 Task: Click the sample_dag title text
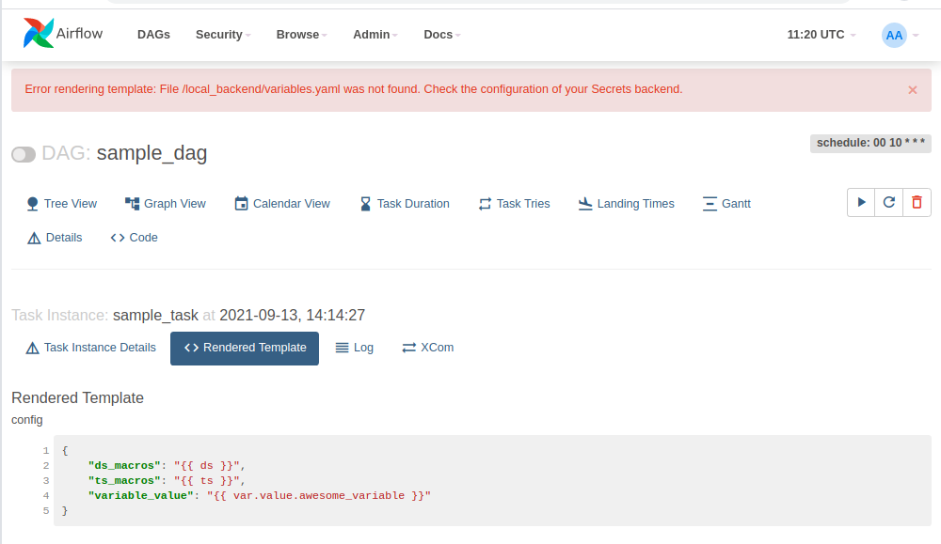point(152,153)
